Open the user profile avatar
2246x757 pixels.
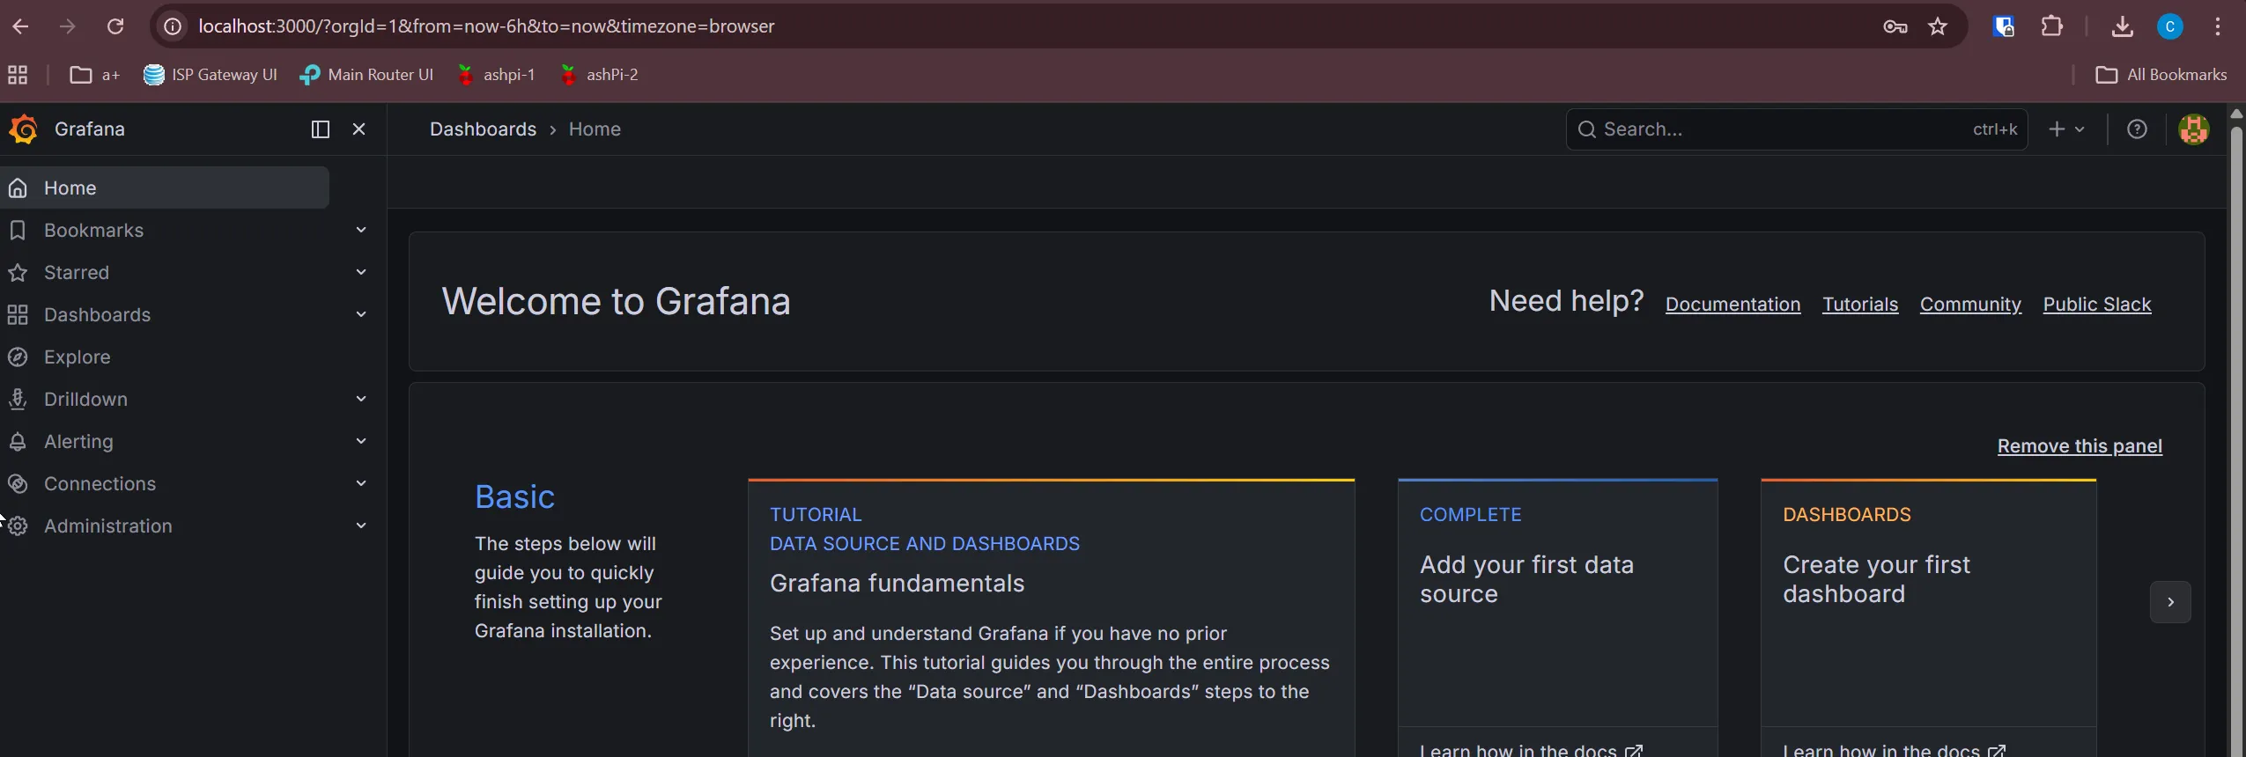click(x=2193, y=129)
